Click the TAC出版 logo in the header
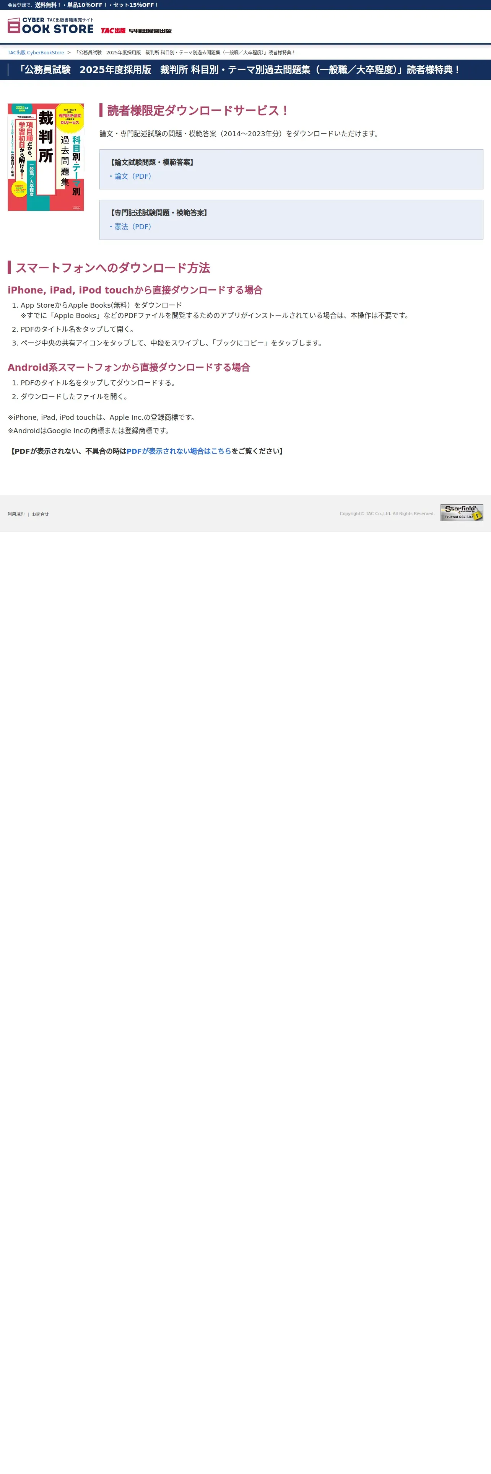 (x=113, y=31)
